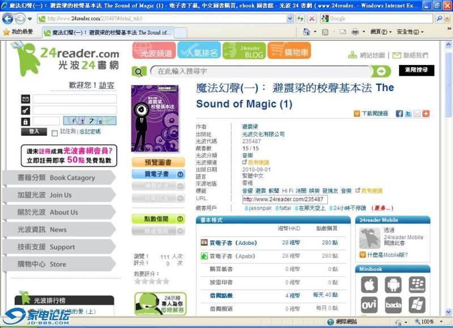Click the book cover thumbnail
Image resolution: width=453 pixels, height=328 pixels.
click(155, 118)
